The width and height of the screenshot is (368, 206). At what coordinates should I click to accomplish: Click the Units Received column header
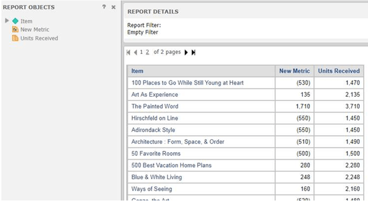[x=339, y=71]
